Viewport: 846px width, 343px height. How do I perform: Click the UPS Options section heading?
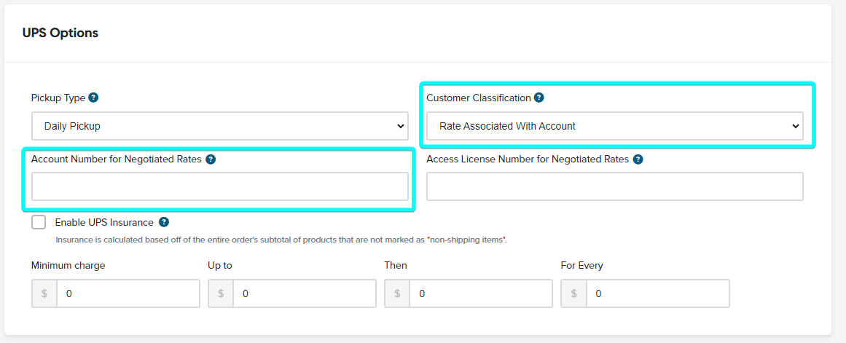[x=60, y=33]
